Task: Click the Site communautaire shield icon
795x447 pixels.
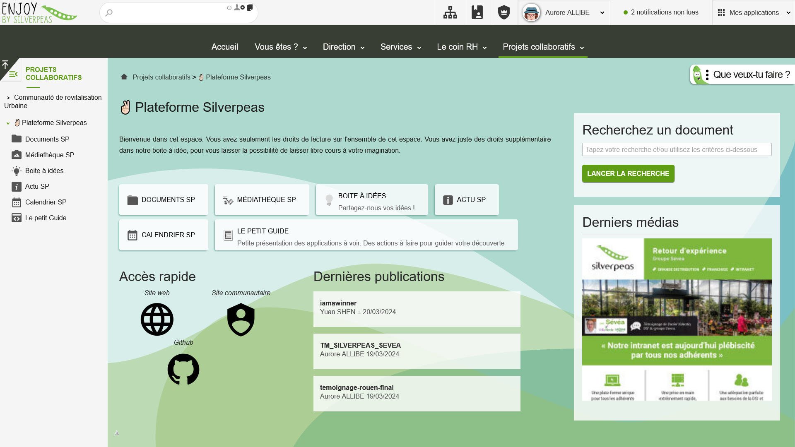Action: [241, 320]
